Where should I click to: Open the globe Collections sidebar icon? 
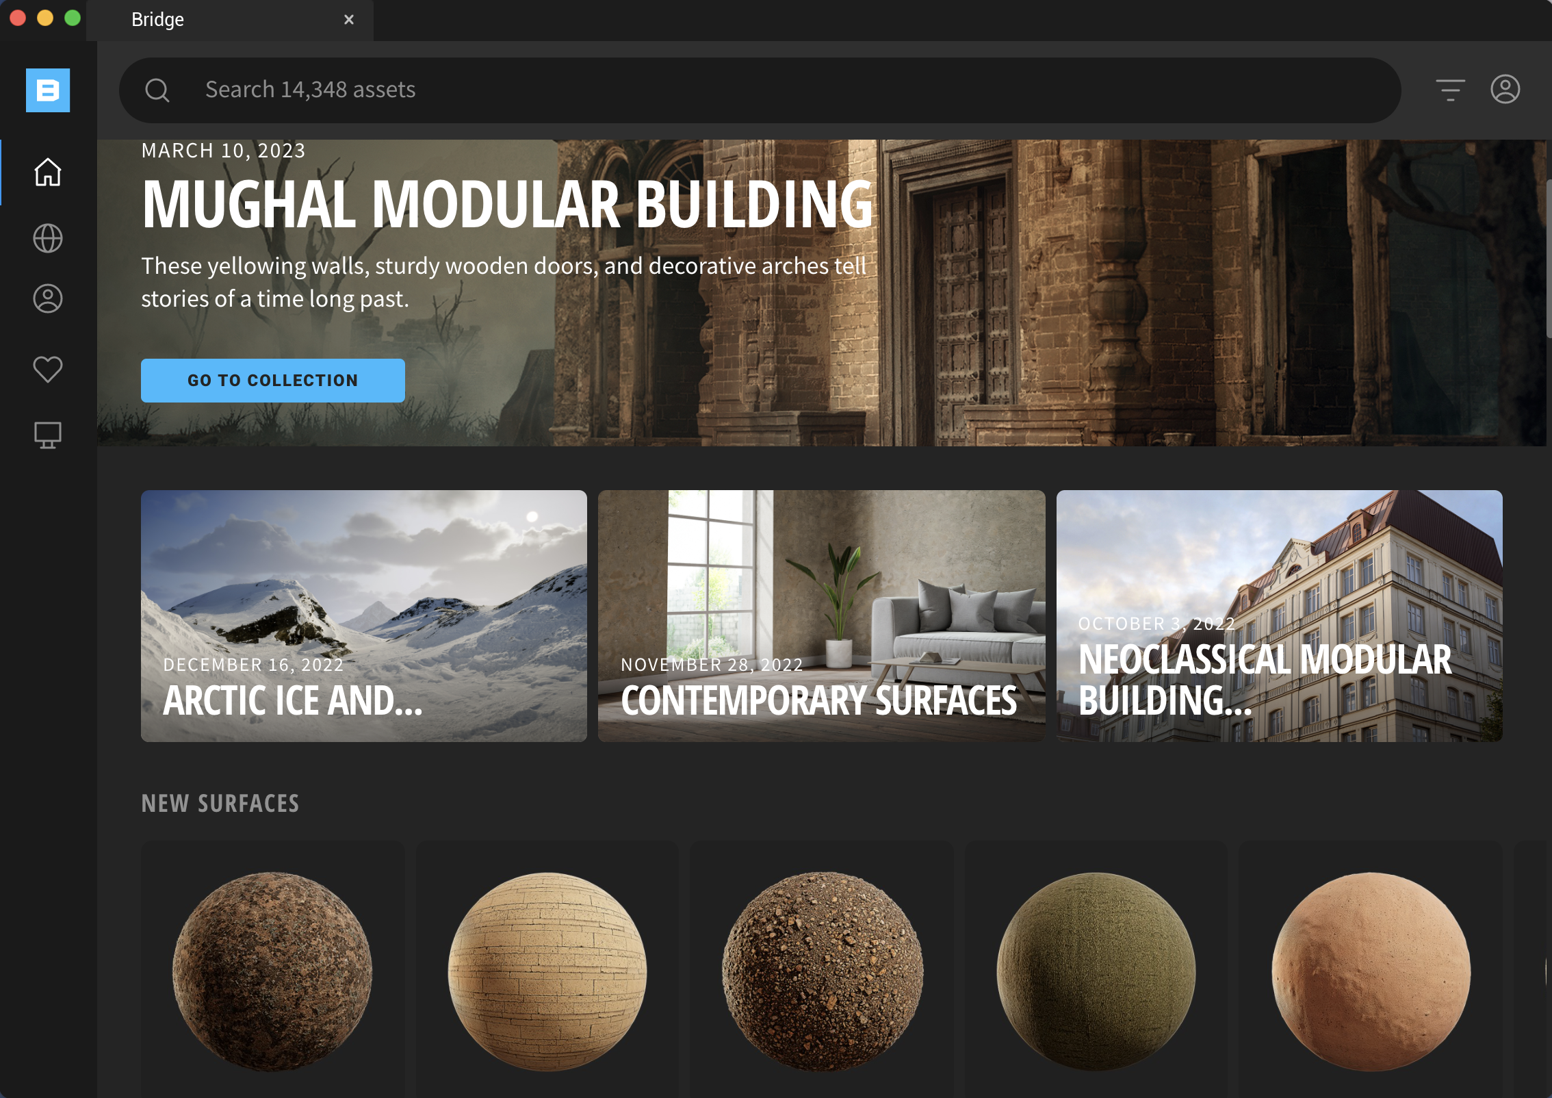tap(48, 238)
